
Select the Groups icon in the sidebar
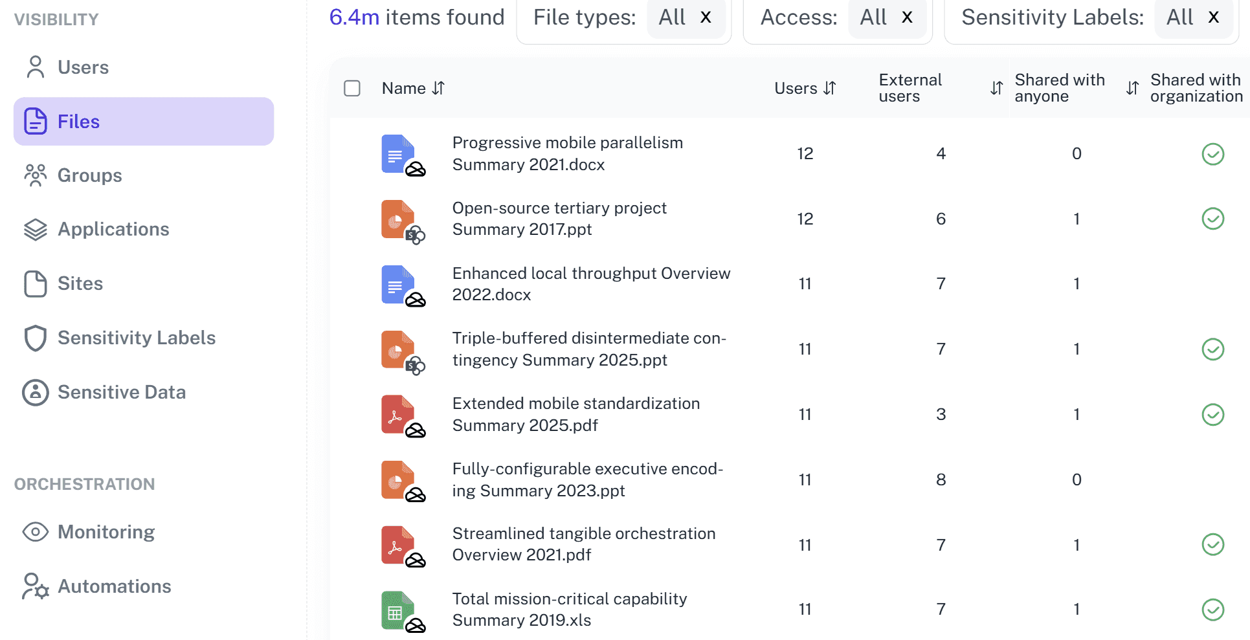pos(35,175)
